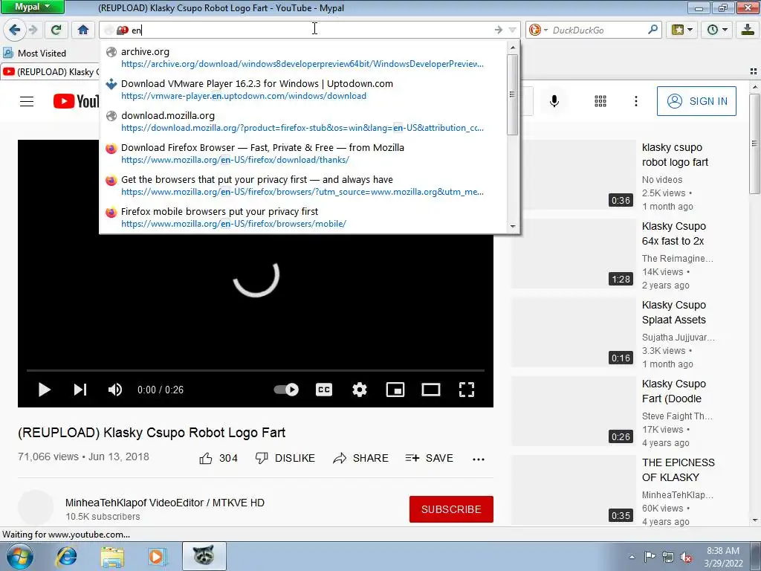Open THE EPICNESS OF KLASKY video
Image resolution: width=761 pixels, height=571 pixels.
coord(678,470)
